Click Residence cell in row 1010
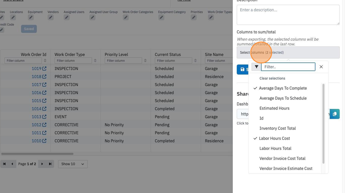The width and height of the screenshot is (345, 193). 214,141
